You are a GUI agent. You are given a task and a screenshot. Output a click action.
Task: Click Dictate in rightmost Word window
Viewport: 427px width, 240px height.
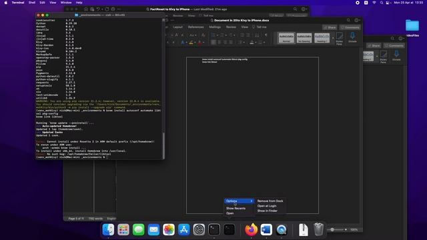[396, 55]
